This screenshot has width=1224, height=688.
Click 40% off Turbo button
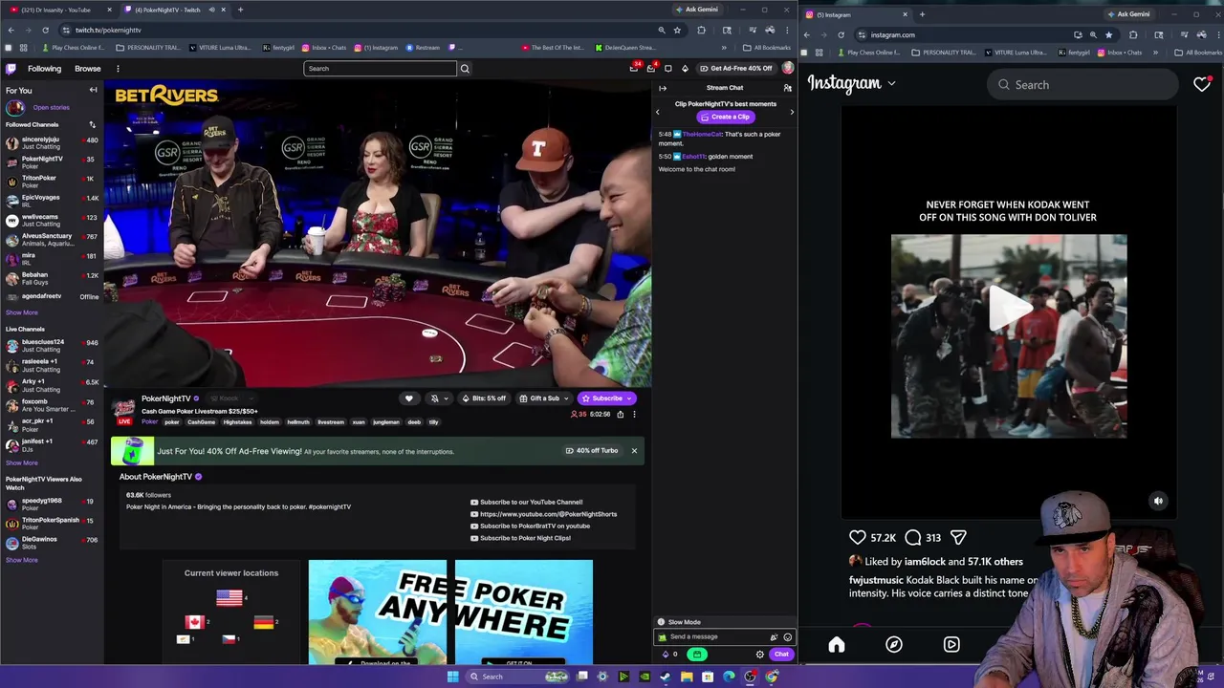pyautogui.click(x=592, y=451)
